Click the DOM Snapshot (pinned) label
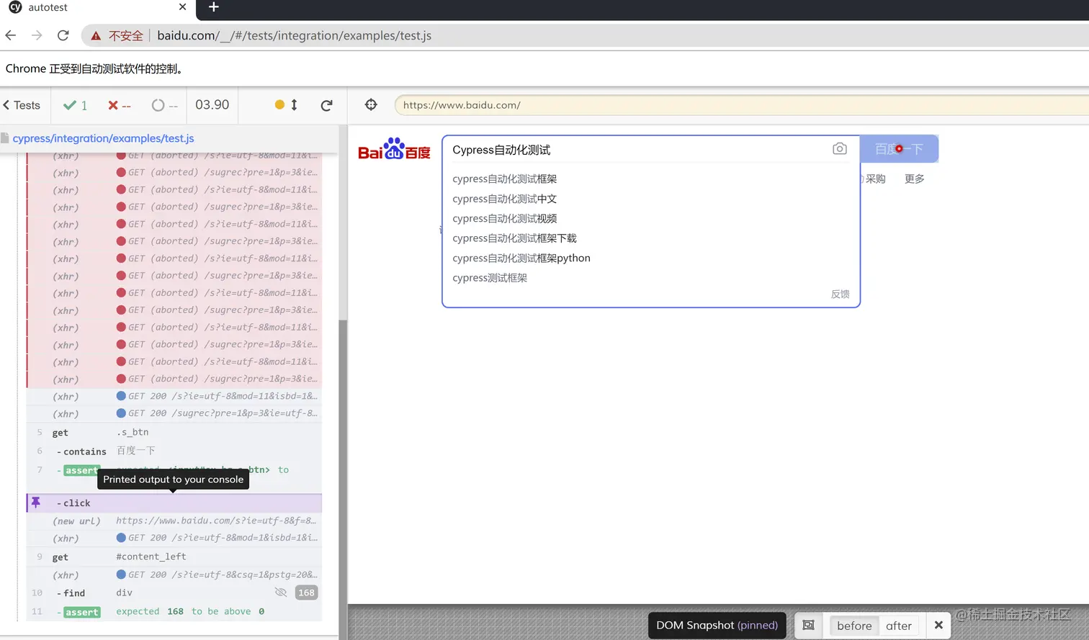 coord(717,626)
